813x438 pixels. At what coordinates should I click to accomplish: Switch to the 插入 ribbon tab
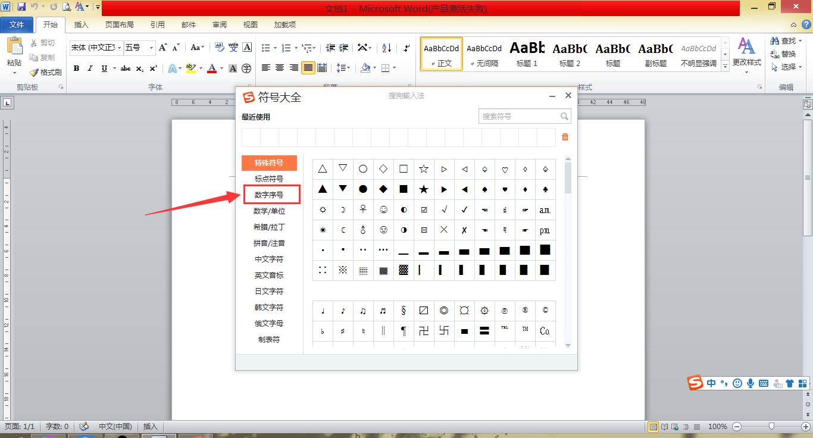(82, 24)
